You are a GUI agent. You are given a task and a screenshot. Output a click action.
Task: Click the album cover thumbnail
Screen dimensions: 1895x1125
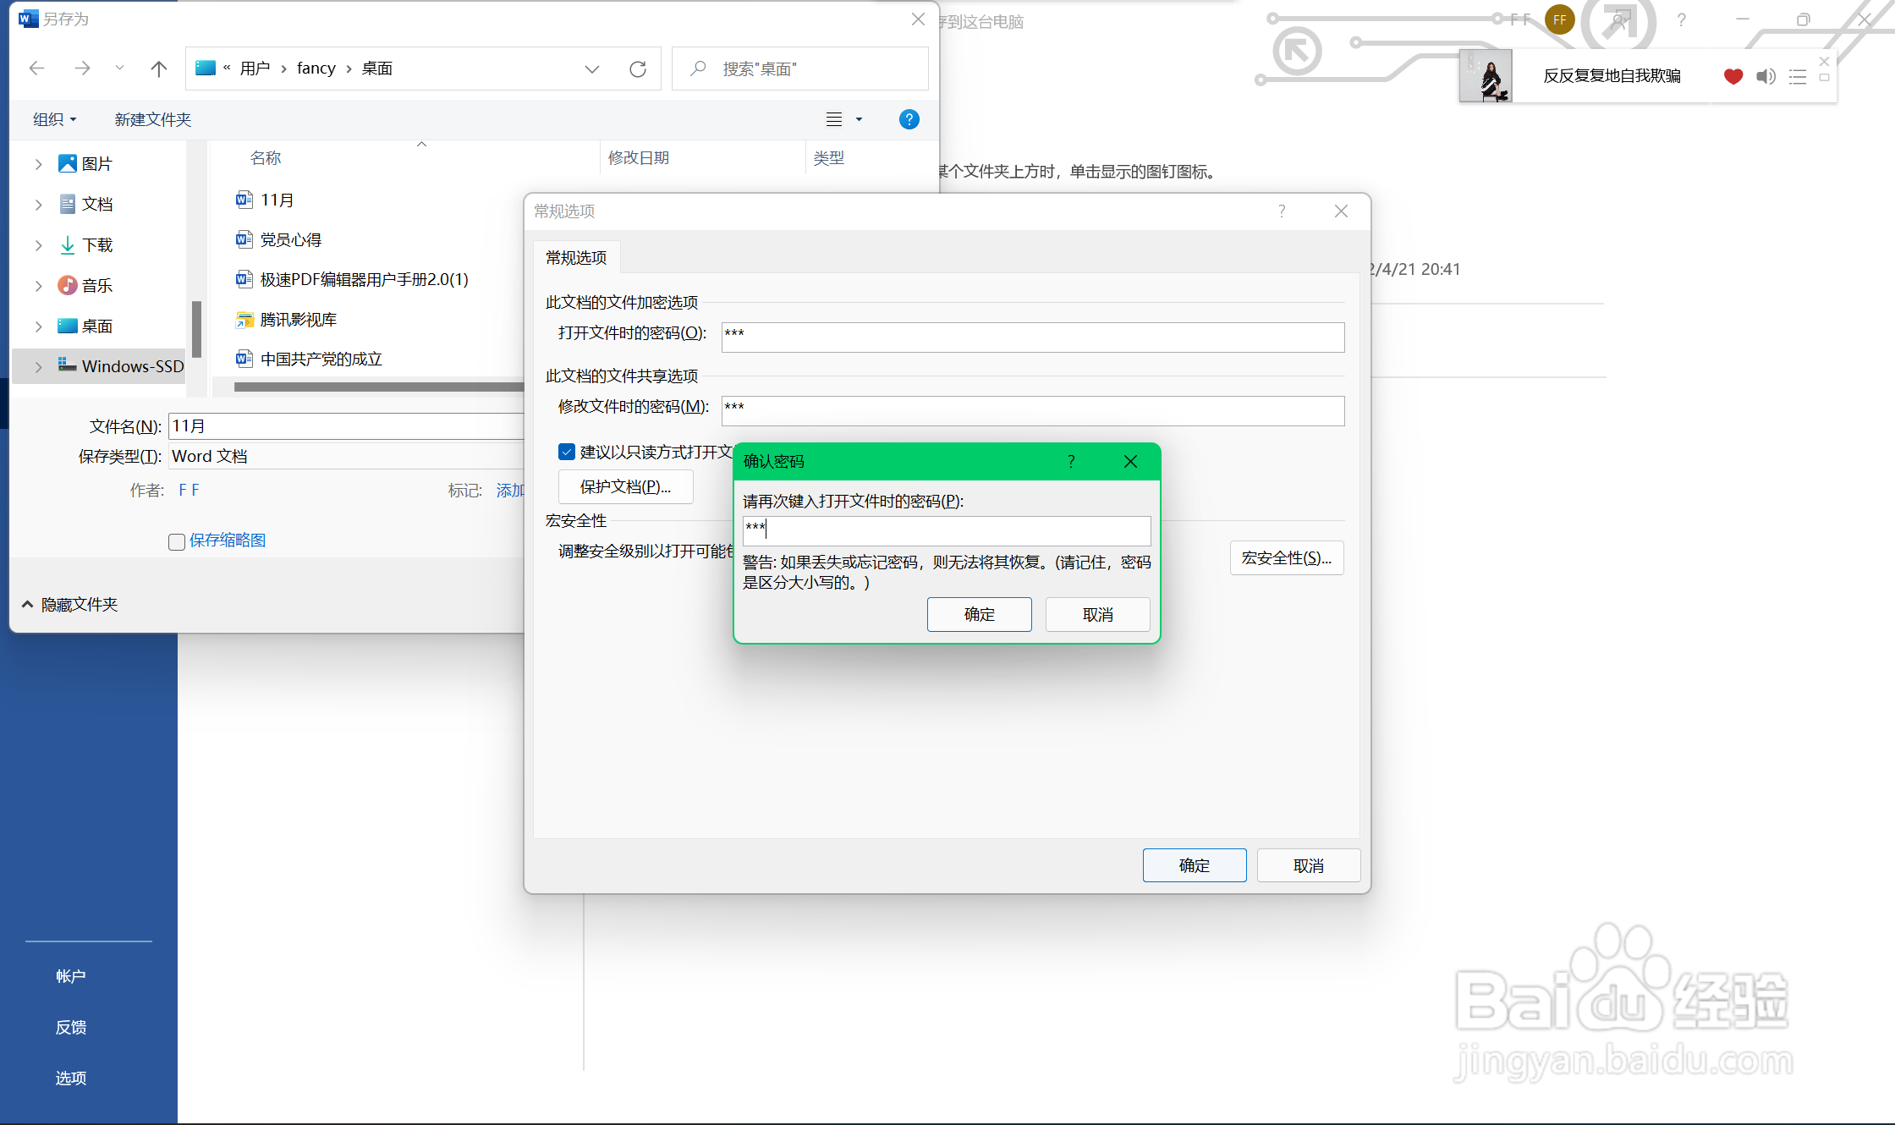(1486, 76)
